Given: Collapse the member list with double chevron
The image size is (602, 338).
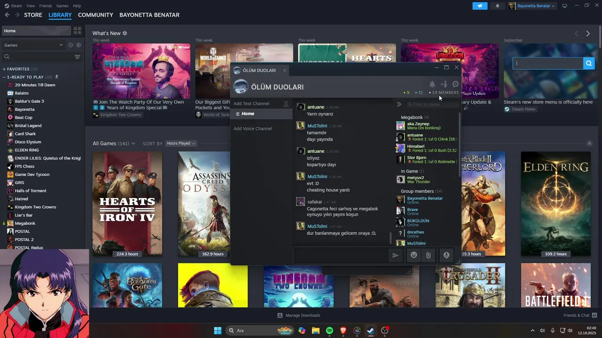Looking at the screenshot, I should (x=399, y=104).
